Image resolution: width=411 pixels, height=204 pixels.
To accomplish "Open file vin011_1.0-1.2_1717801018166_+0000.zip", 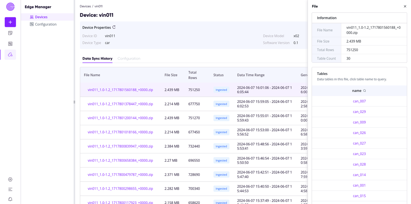I will point(120,132).
